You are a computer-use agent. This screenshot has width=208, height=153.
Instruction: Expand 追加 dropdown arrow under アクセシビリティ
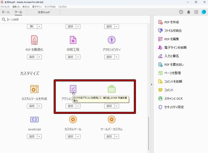(116, 57)
